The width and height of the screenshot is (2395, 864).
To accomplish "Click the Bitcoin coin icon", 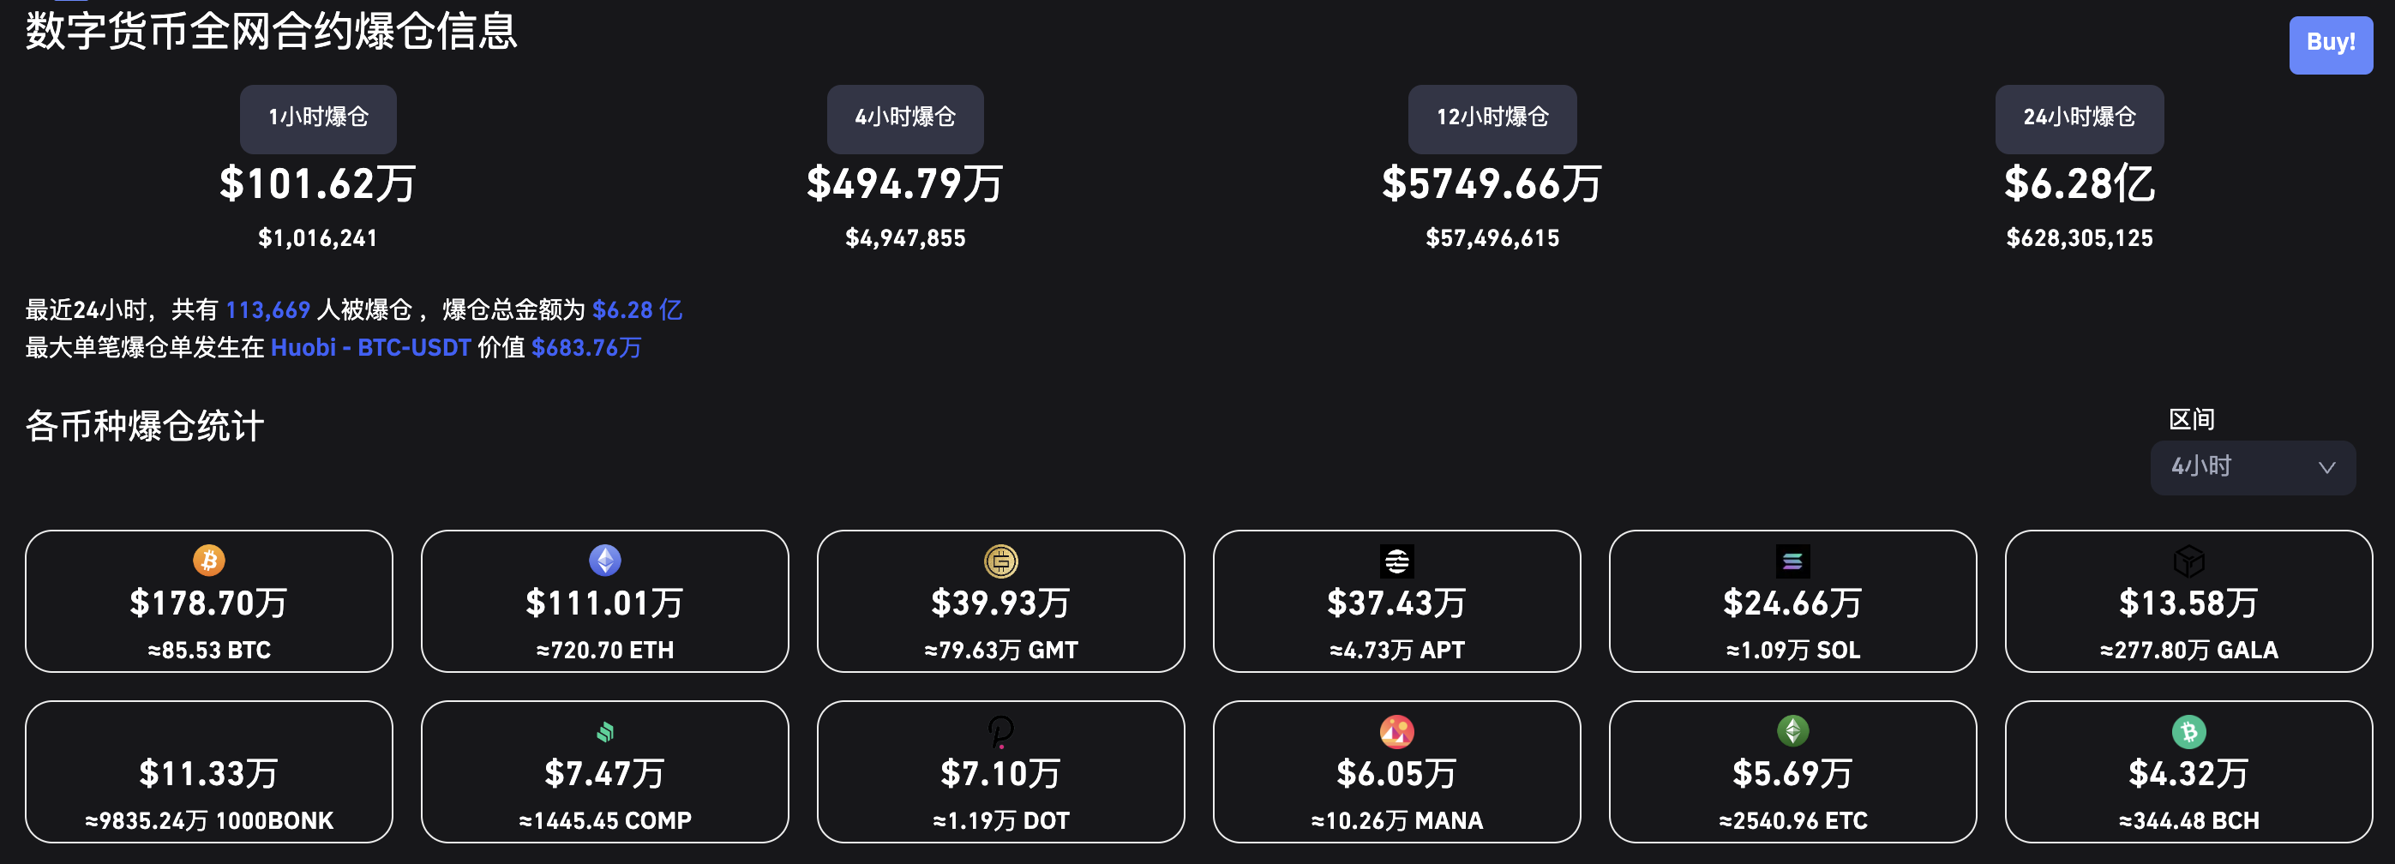I will [x=209, y=560].
